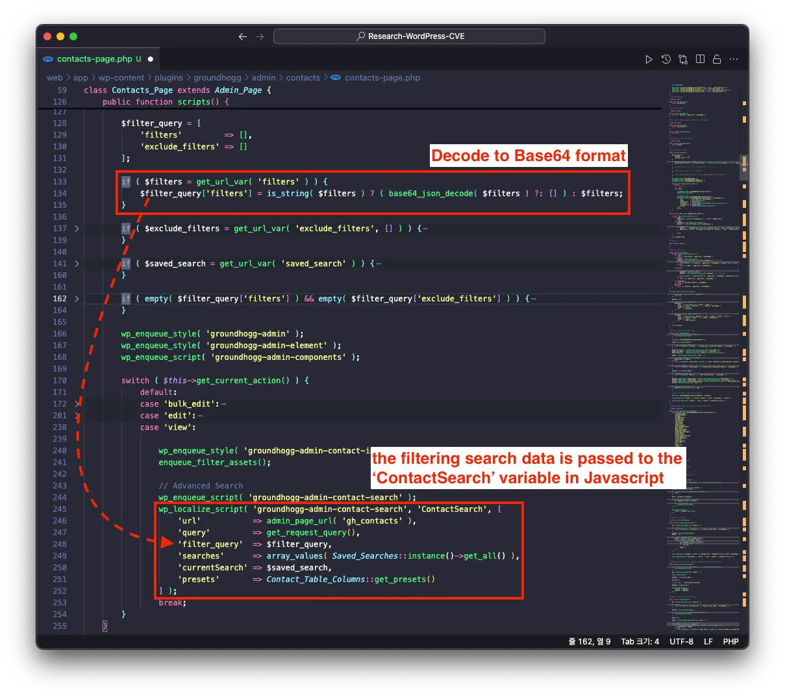The image size is (785, 697).
Task: Open the 'contacts' breadcrumb segment
Action: [303, 78]
